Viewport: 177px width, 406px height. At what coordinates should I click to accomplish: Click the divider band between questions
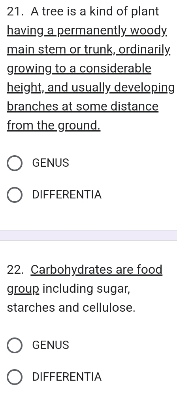click(88, 235)
